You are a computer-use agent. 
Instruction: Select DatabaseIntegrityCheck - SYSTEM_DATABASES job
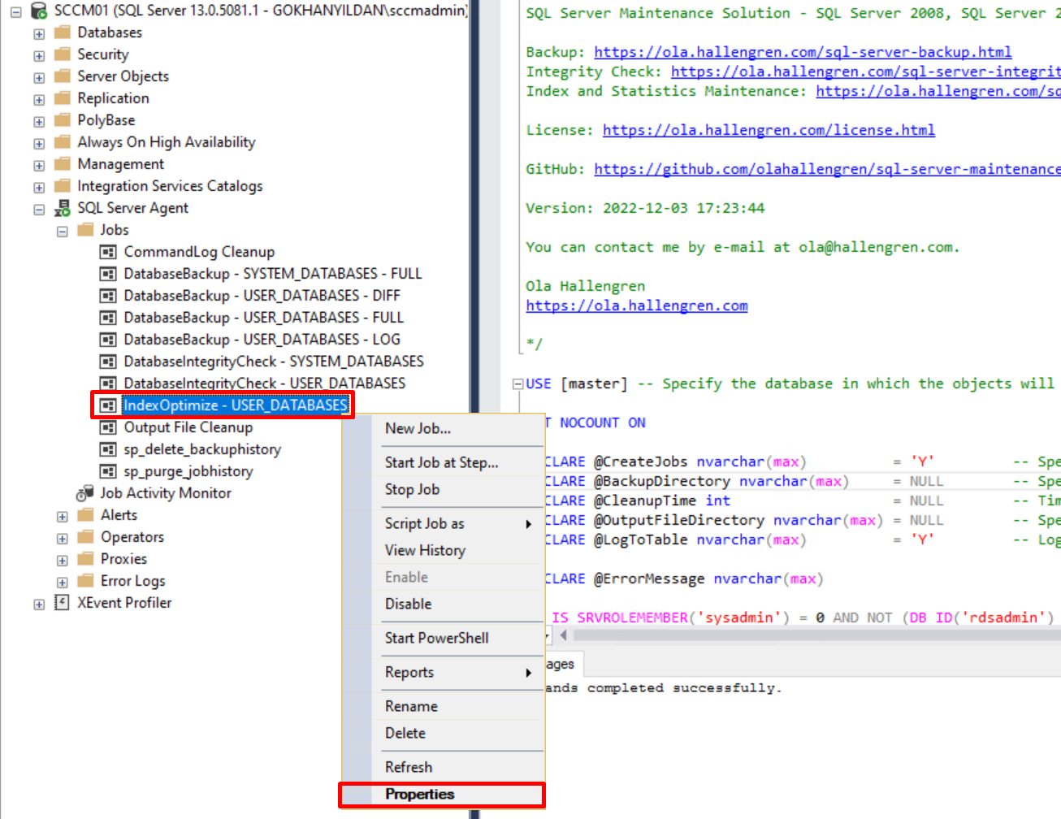click(274, 362)
